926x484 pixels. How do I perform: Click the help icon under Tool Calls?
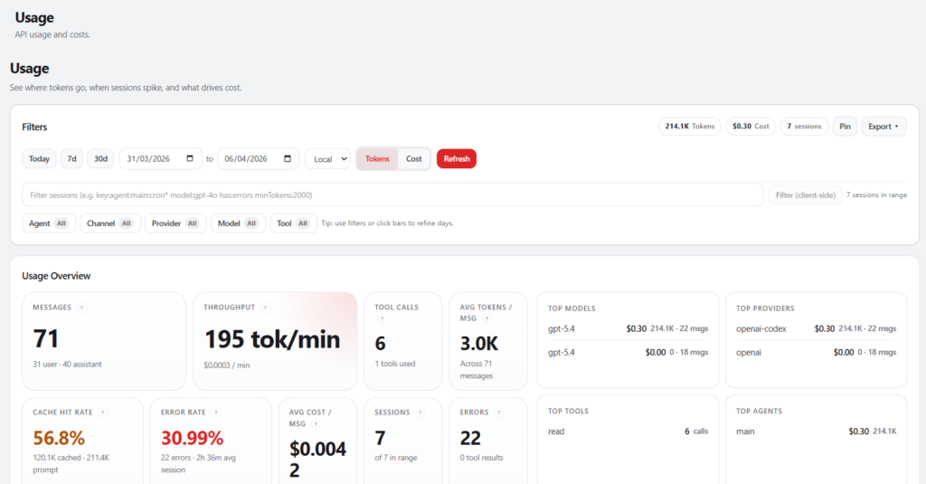[382, 318]
